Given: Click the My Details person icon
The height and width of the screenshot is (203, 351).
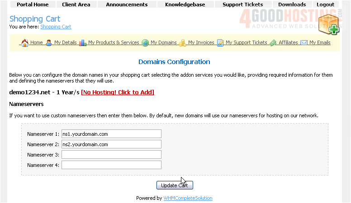Looking at the screenshot, I should (49, 43).
